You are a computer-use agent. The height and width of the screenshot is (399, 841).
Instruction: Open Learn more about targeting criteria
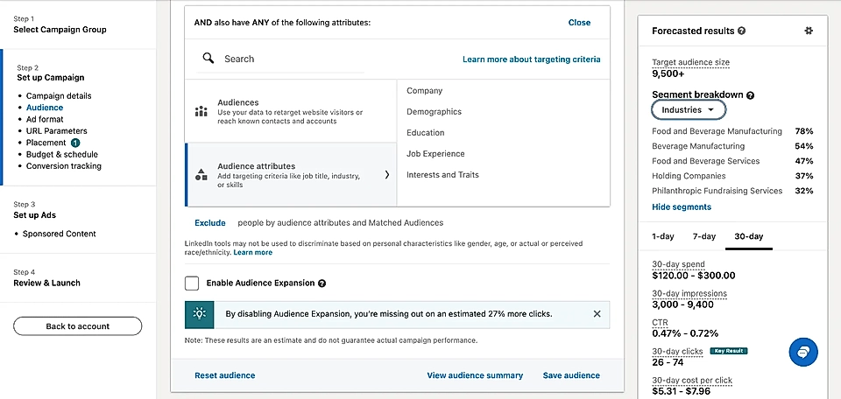pyautogui.click(x=532, y=59)
